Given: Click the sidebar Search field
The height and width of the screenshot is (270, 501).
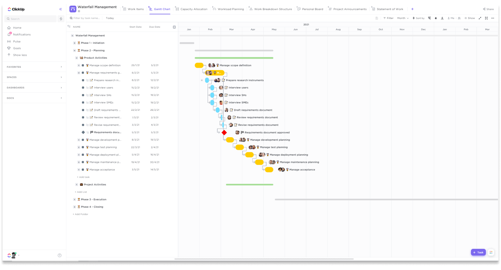Looking at the screenshot, I should 31,19.
